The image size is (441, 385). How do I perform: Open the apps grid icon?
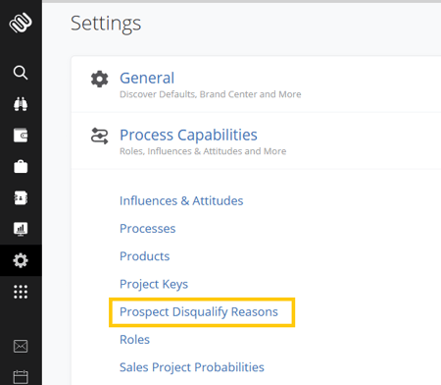pos(21,292)
